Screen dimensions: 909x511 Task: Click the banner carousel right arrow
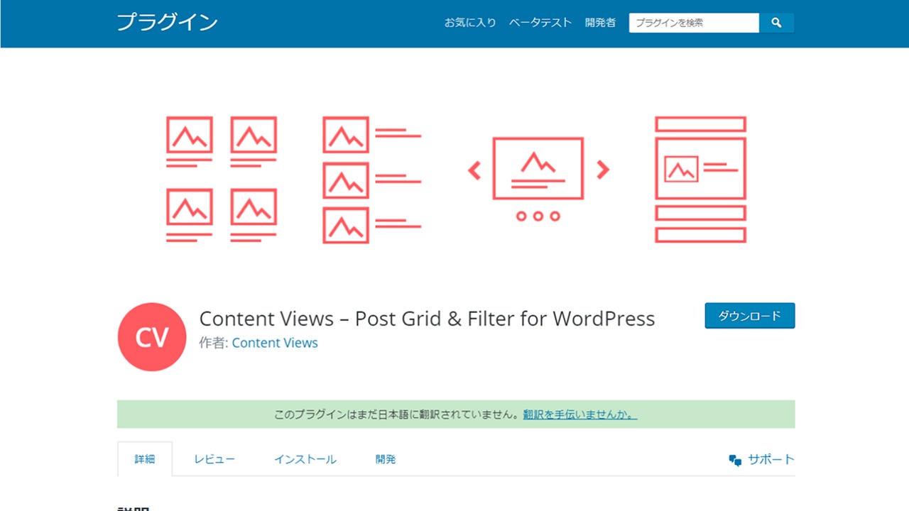click(x=602, y=169)
